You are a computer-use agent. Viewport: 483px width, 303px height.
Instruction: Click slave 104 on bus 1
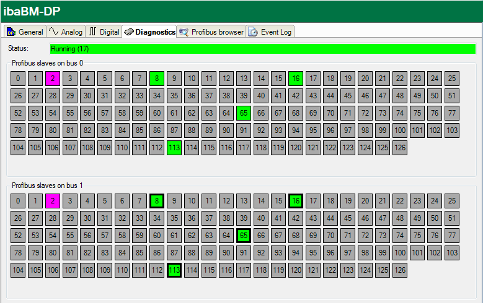[x=18, y=270]
